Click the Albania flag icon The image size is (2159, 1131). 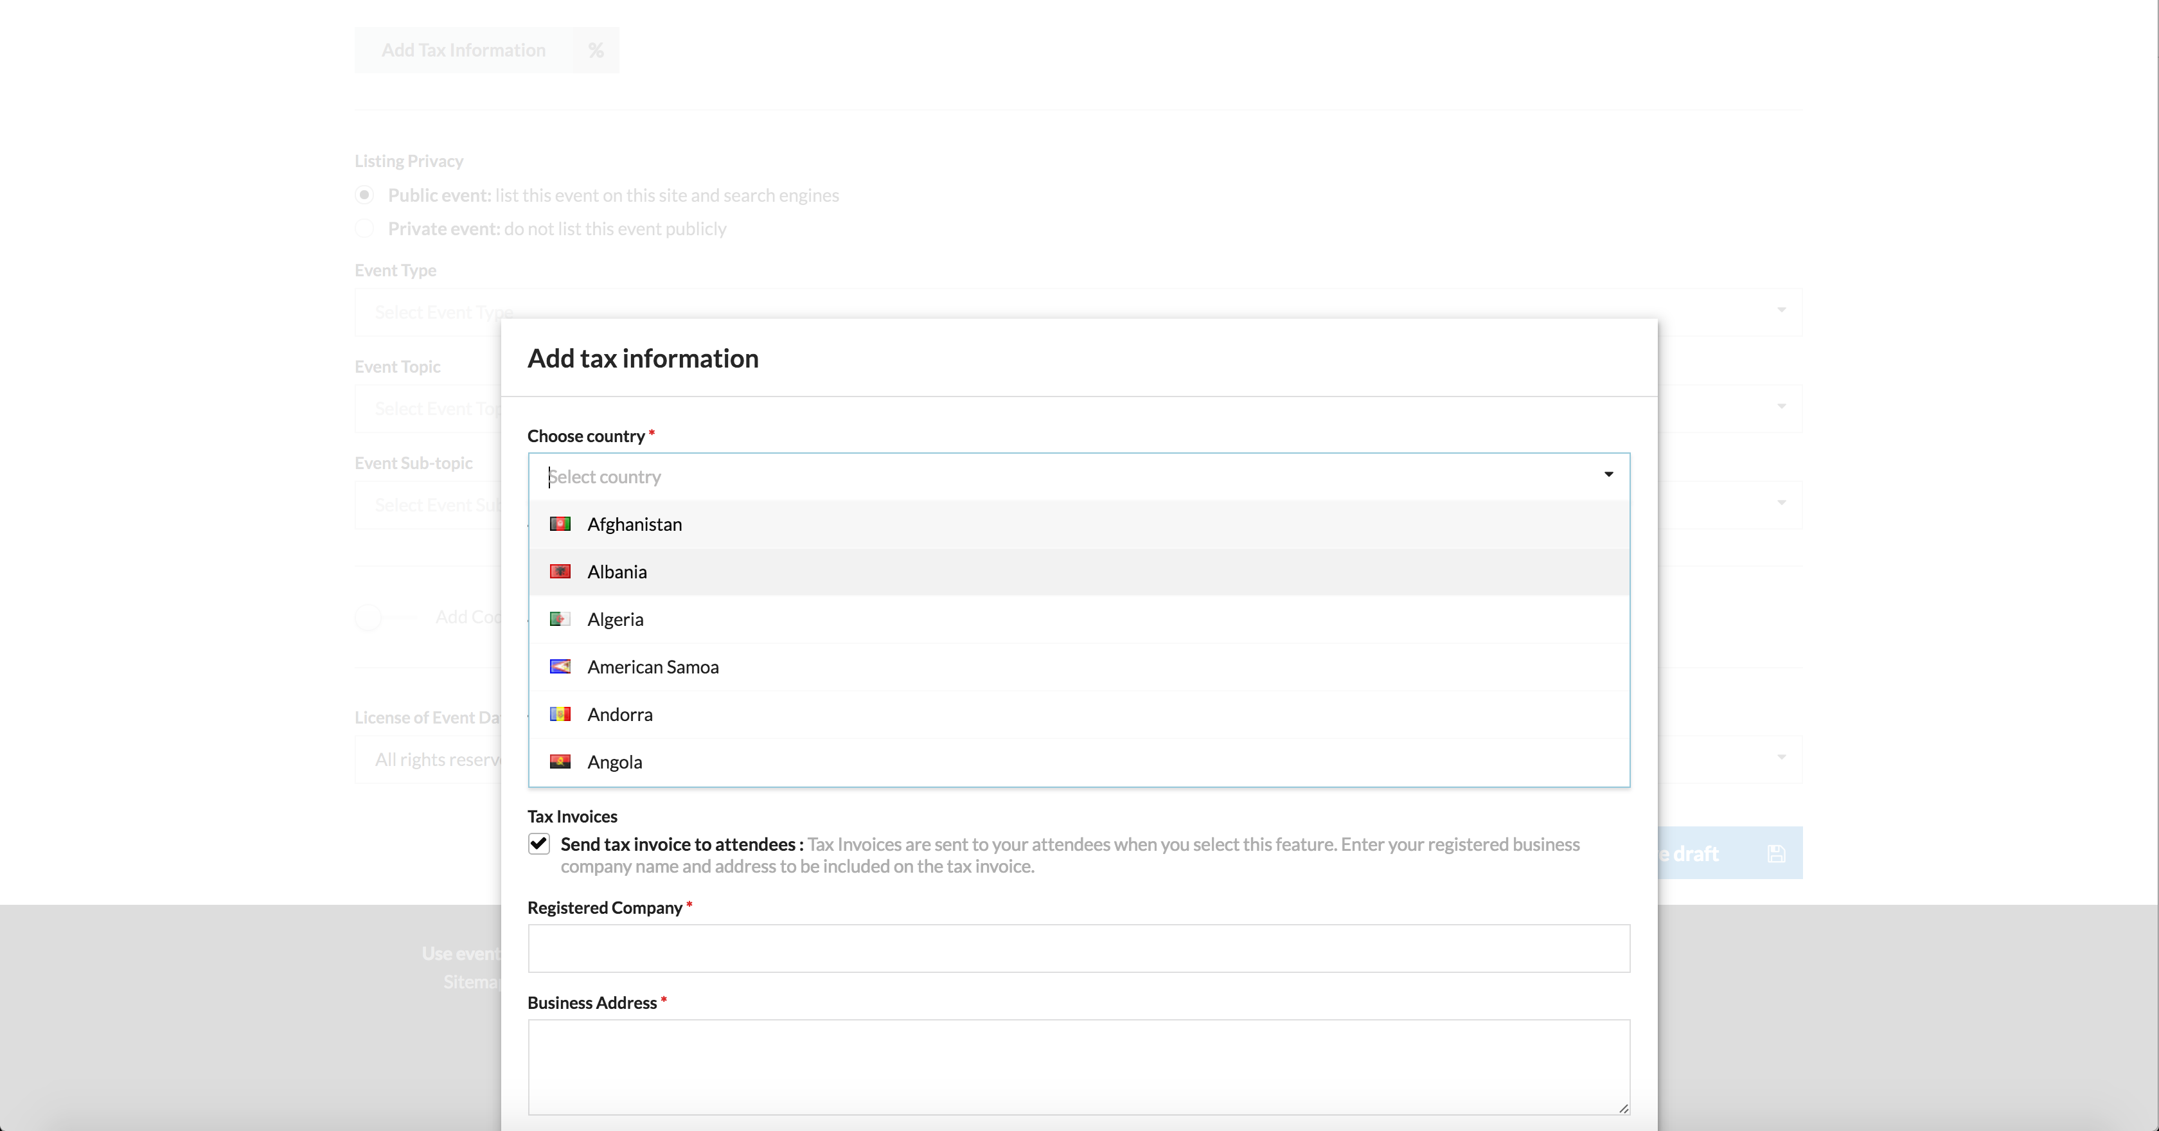(x=560, y=572)
